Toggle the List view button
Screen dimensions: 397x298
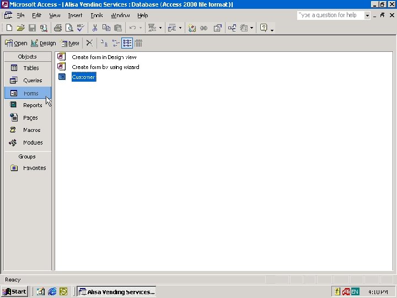pos(127,43)
